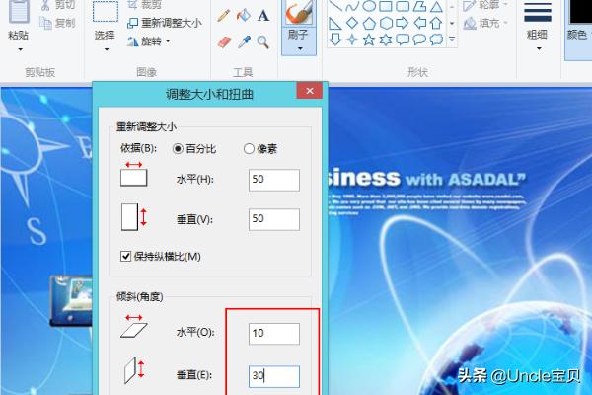Pick the rounded rectangular callout shape

(403, 39)
